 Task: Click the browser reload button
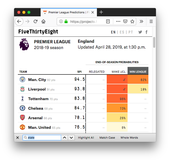click(x=36, y=22)
